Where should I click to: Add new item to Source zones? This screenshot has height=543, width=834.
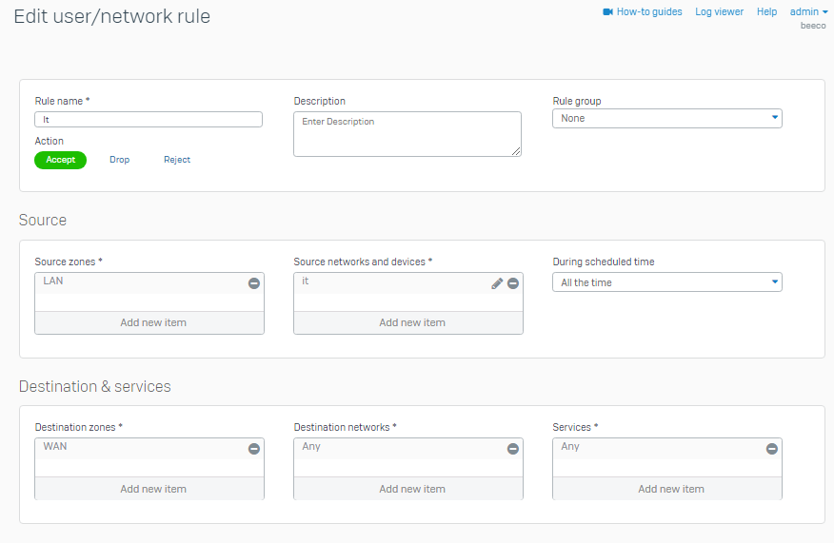[x=149, y=322]
